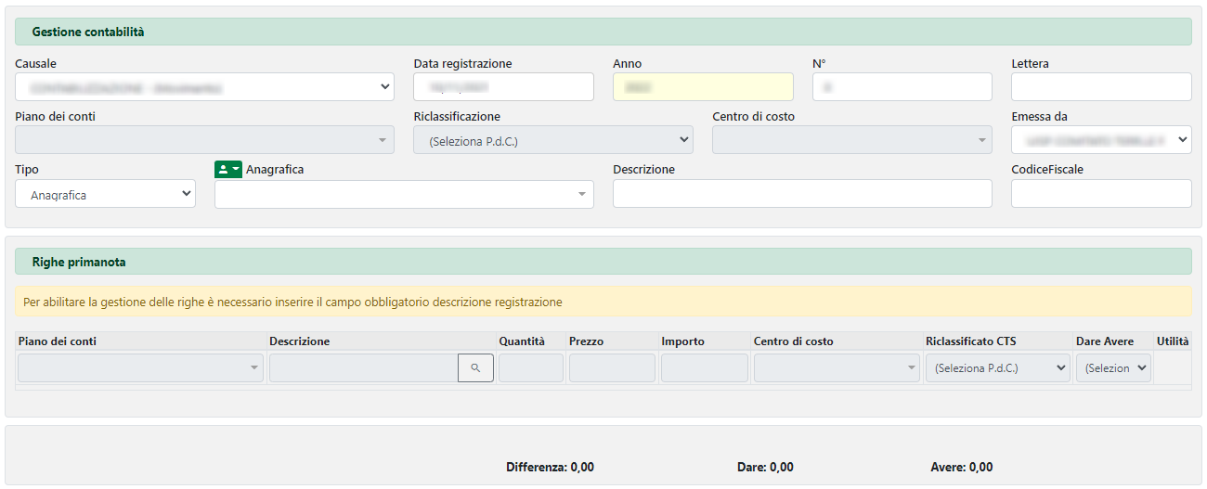The image size is (1207, 489).
Task: Click the CodiceFiscale input field
Action: coord(1100,194)
